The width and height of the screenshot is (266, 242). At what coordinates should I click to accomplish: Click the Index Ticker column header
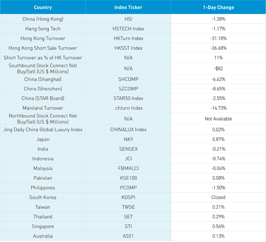coord(128,7)
